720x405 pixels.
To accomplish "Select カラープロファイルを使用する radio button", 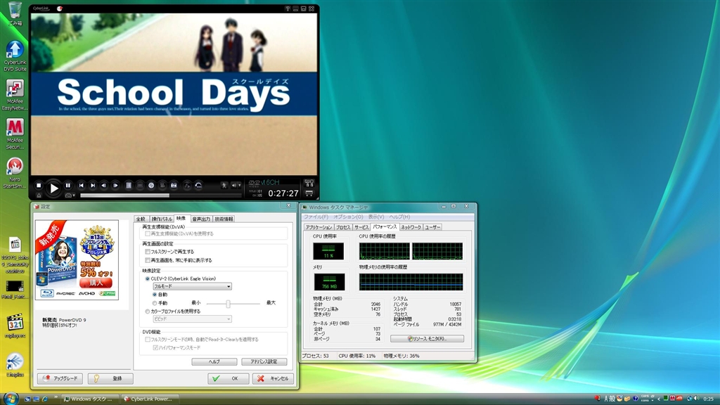I will pyautogui.click(x=148, y=311).
